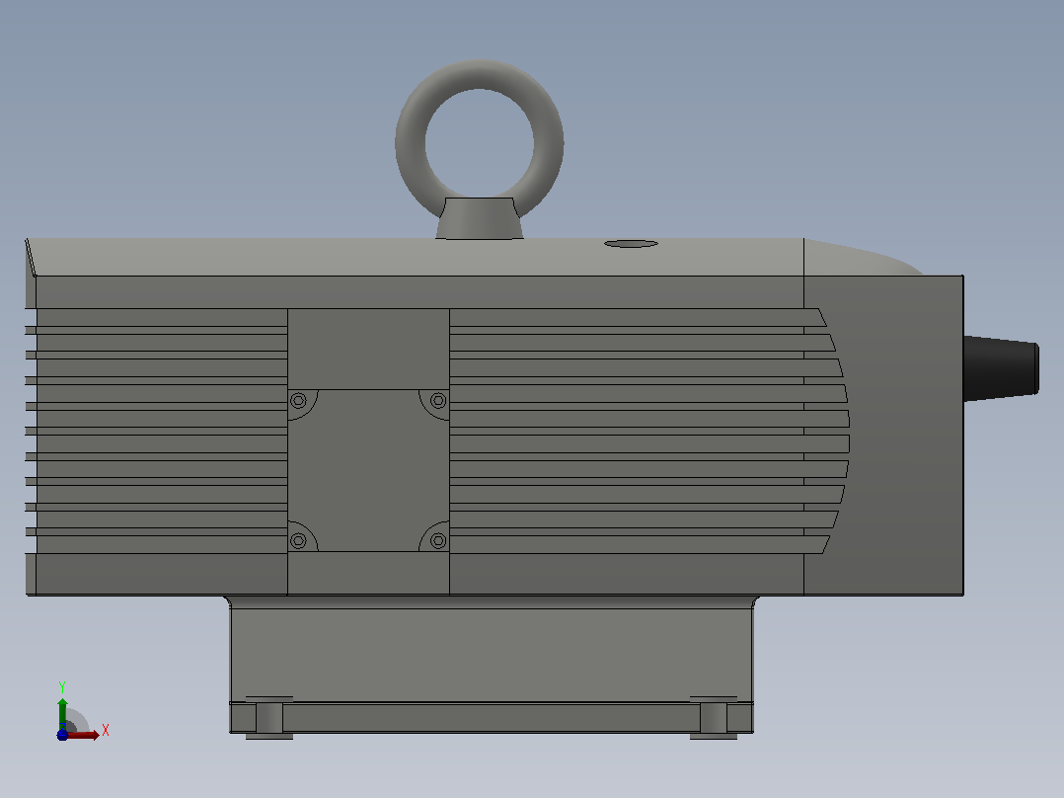Pick the bottom-left screw on the center cover plate
This screenshot has height=798, width=1064.
298,540
